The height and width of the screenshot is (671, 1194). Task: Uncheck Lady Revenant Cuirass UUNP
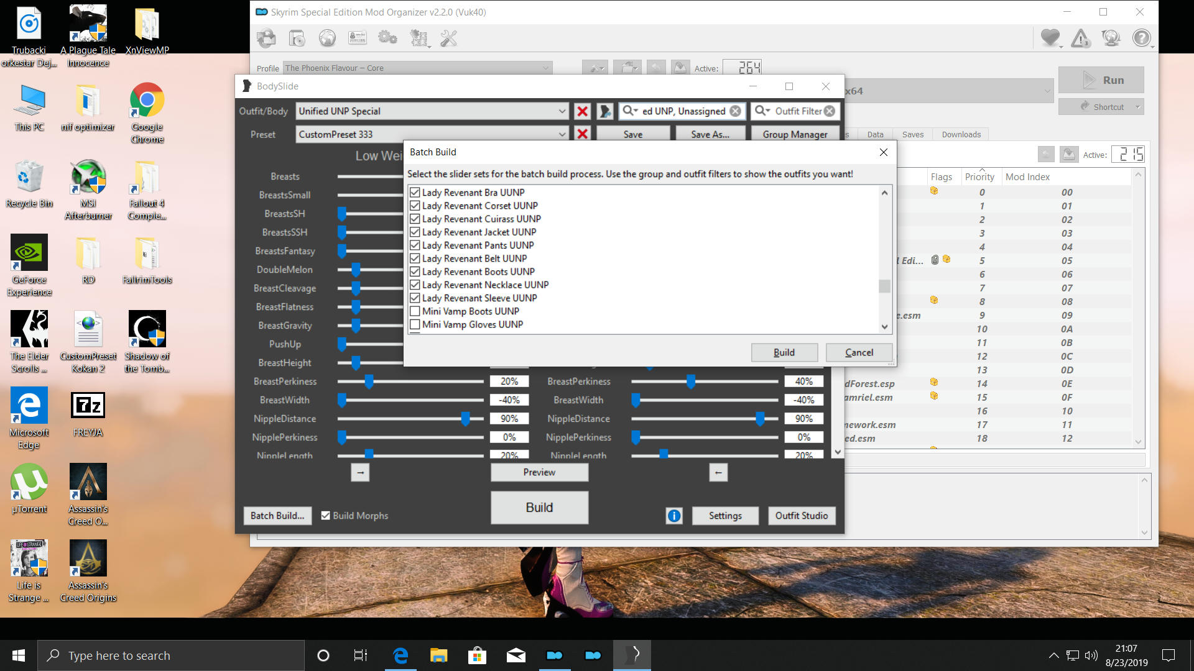(x=415, y=219)
